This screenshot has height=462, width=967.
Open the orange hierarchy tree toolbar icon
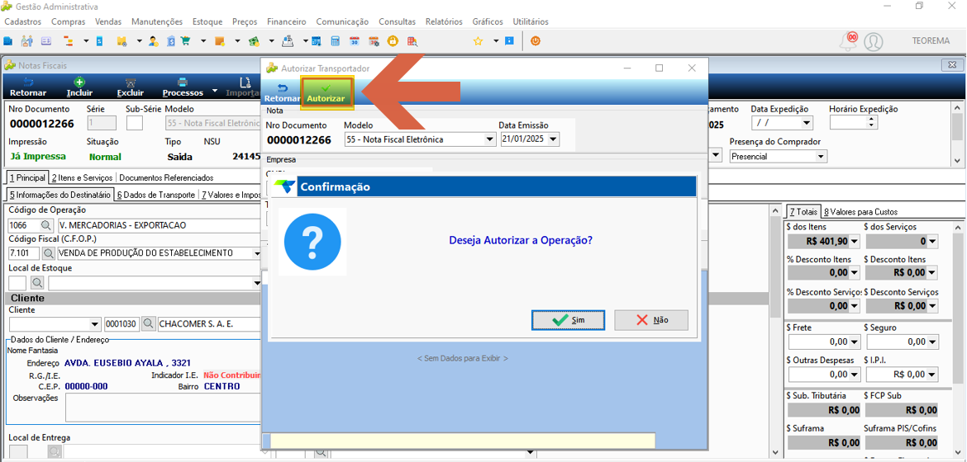point(68,41)
